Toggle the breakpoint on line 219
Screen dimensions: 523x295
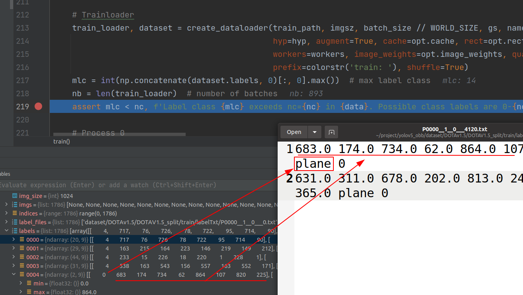coord(38,106)
